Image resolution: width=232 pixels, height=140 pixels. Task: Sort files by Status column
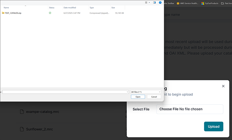click(52, 8)
